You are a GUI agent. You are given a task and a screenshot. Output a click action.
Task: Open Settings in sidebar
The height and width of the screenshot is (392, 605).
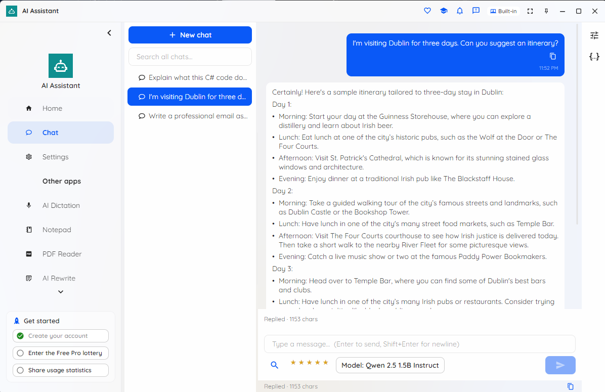pyautogui.click(x=61, y=157)
